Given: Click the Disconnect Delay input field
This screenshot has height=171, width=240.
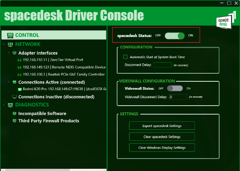Looking at the screenshot, I should point(162,65).
